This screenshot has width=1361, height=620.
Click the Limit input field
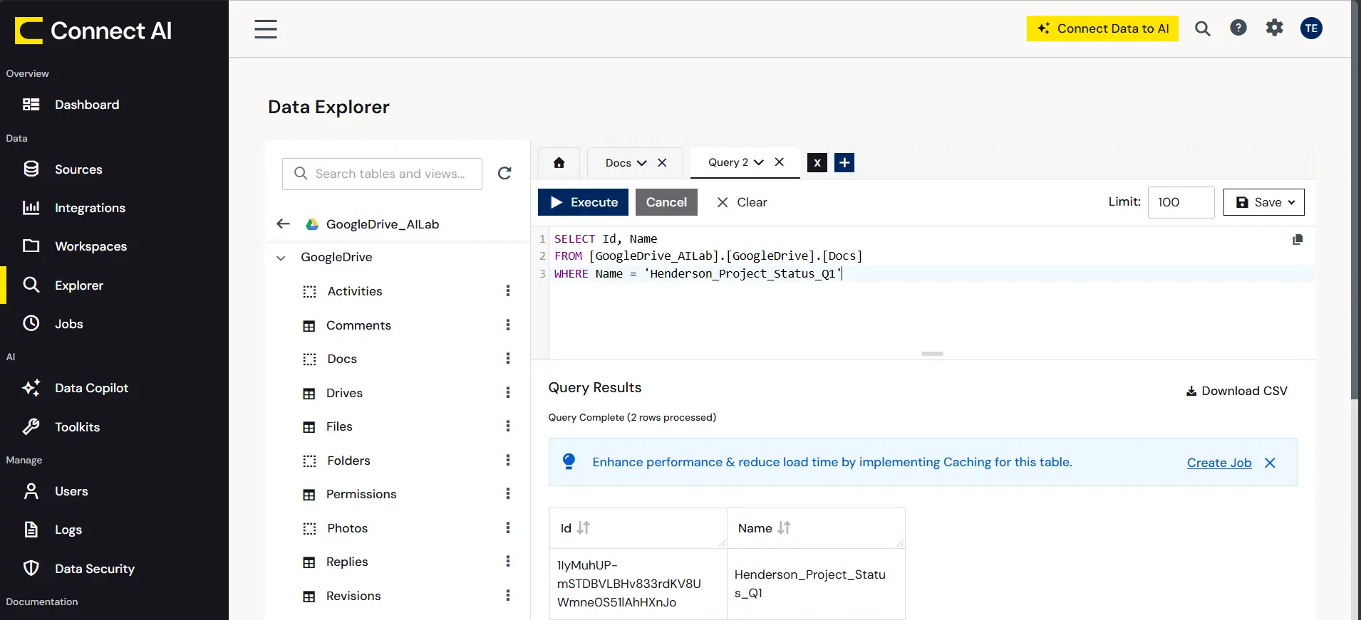[1181, 202]
